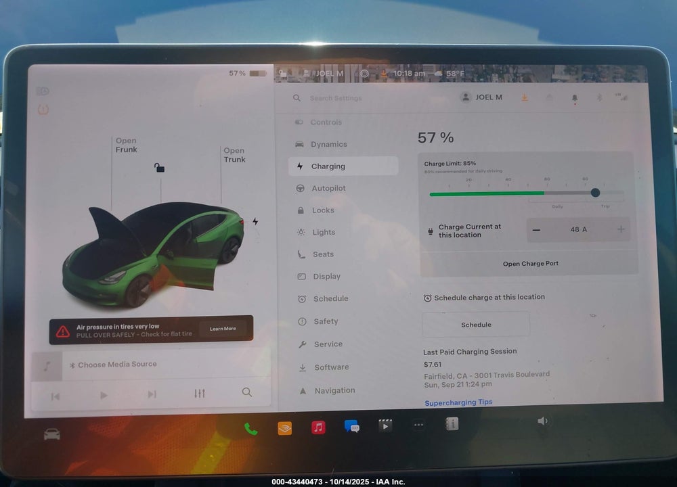Open the Theater video app icon

coord(385,425)
